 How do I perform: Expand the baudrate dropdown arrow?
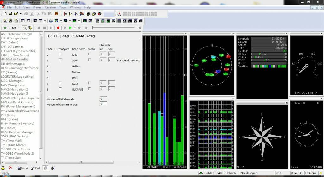[x=19, y=28]
